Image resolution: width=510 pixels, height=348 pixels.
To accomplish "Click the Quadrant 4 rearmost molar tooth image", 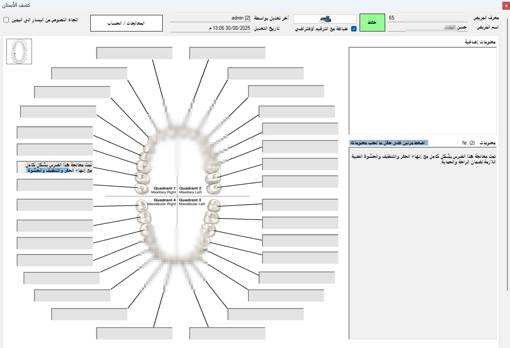I will point(141,205).
